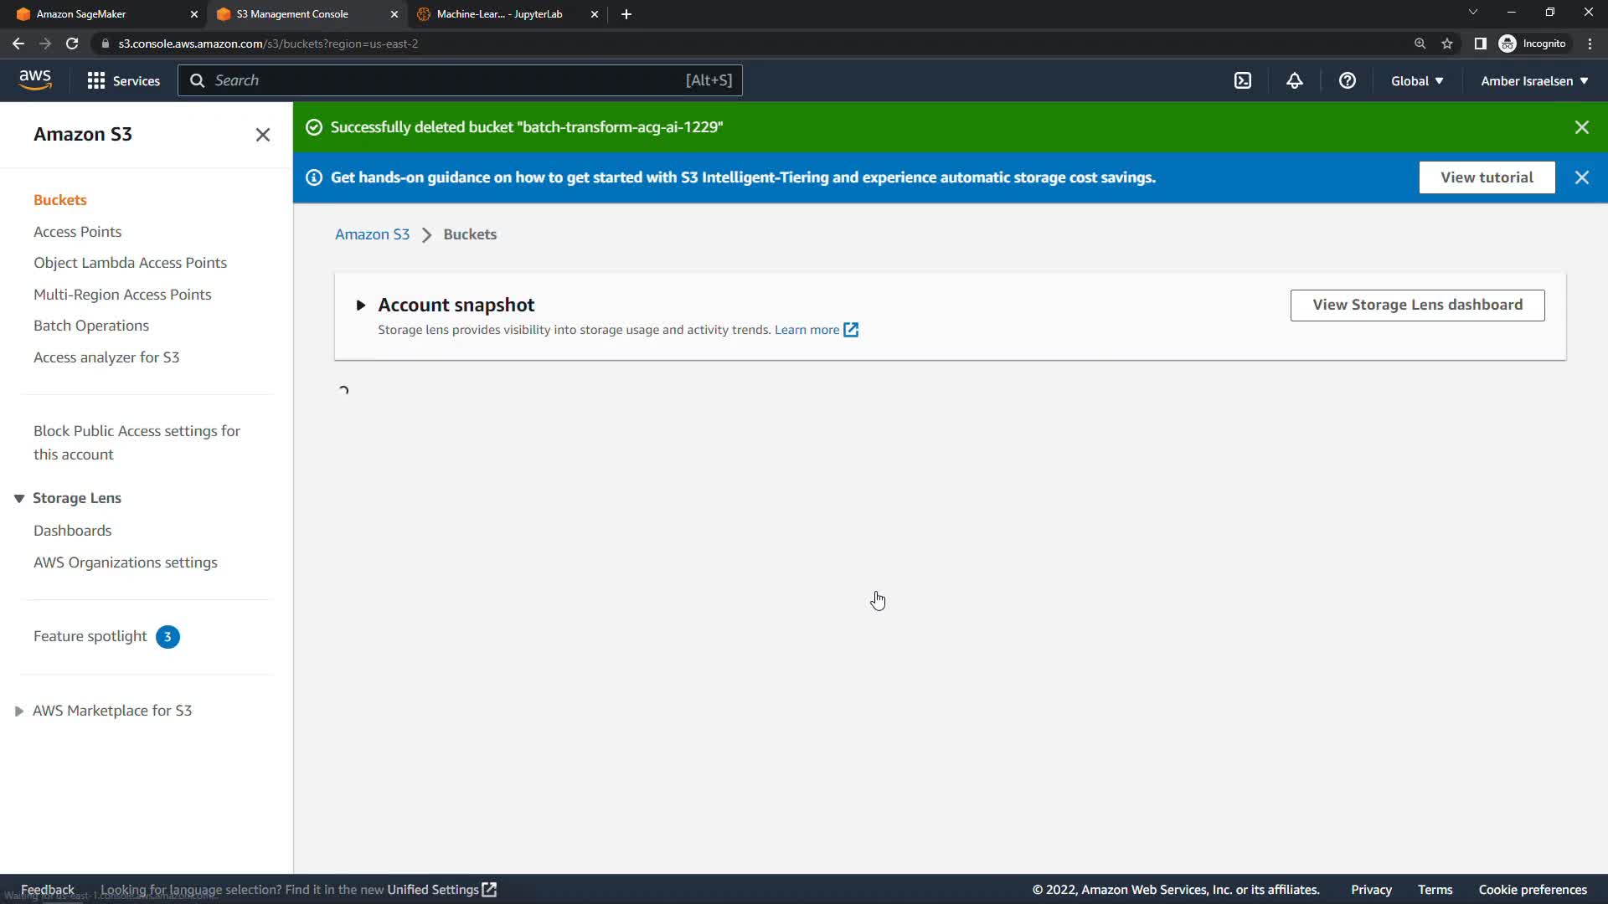Click View Storage Lens dashboard button
This screenshot has width=1608, height=904.
[x=1417, y=305]
